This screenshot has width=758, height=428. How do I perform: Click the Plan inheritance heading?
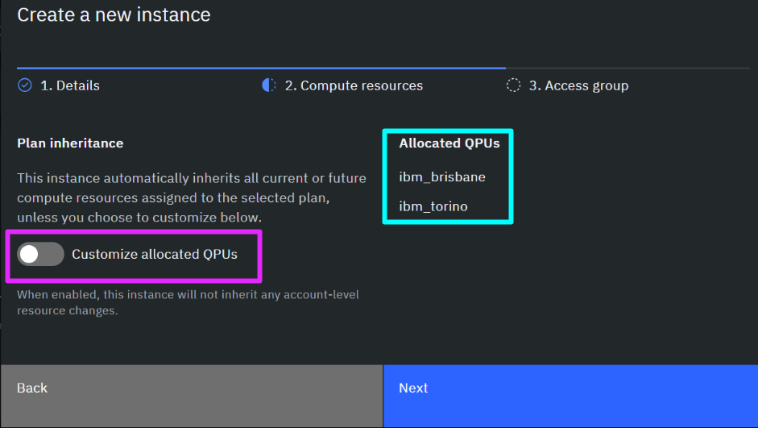tap(70, 143)
